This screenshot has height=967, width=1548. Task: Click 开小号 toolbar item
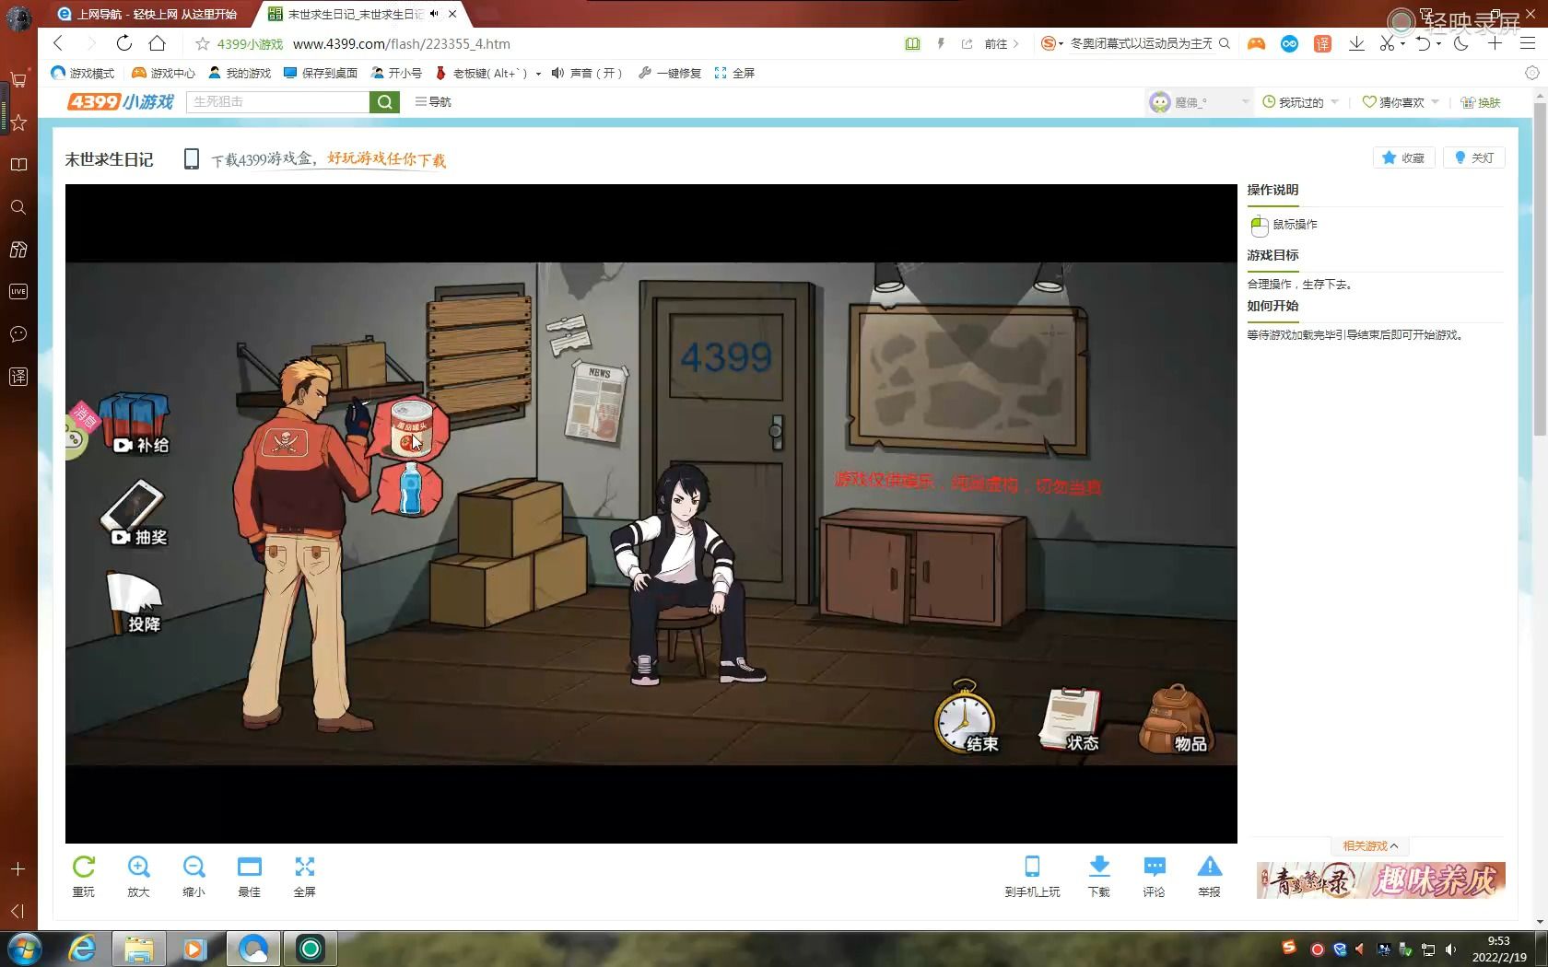[x=396, y=73]
